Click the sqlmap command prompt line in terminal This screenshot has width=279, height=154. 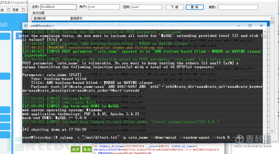[133, 137]
